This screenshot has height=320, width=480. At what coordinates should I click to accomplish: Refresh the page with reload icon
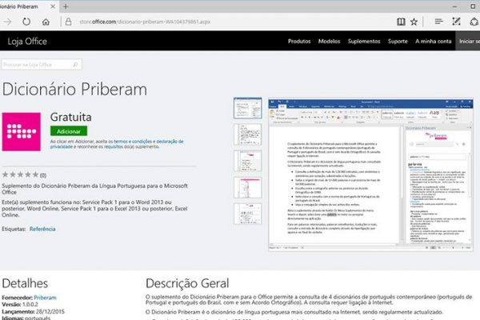click(x=27, y=22)
